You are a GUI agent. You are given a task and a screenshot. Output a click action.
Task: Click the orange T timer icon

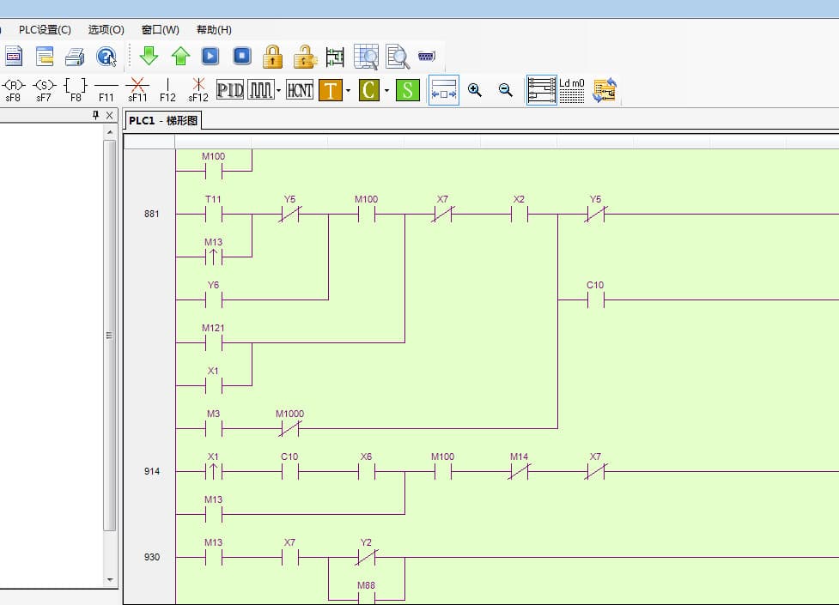331,89
